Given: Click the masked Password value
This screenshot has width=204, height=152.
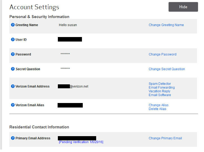Looking at the screenshot, I should coord(65,54).
